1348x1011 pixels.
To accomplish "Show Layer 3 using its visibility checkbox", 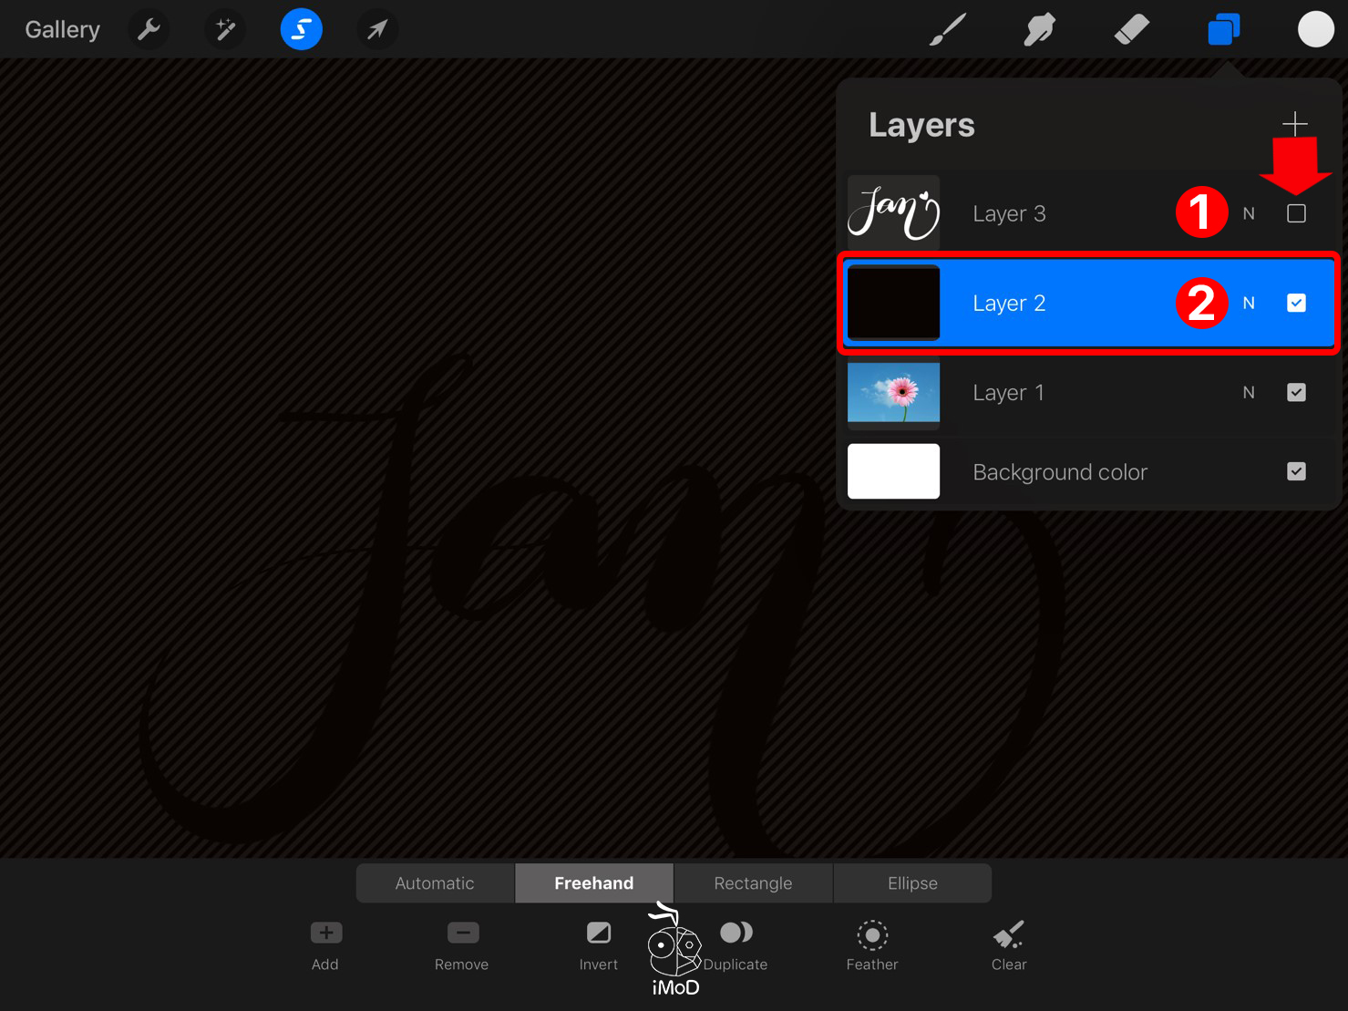I will pyautogui.click(x=1296, y=213).
